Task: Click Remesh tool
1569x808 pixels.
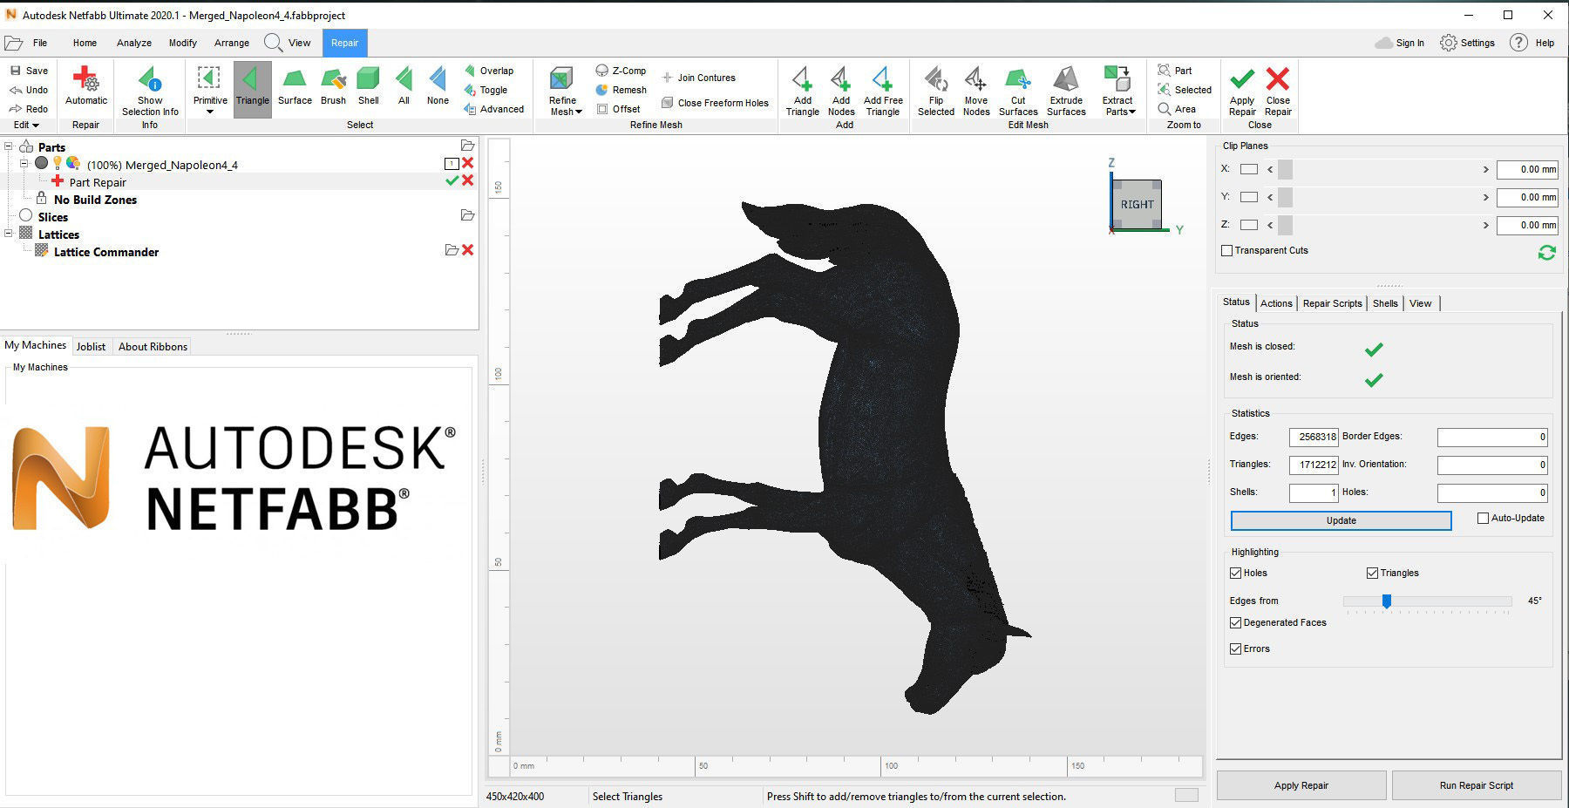Action: 621,90
